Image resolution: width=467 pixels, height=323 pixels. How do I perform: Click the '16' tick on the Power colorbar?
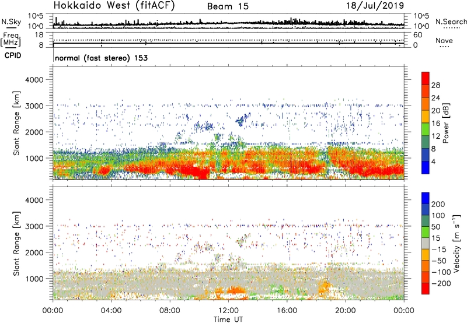click(x=435, y=124)
